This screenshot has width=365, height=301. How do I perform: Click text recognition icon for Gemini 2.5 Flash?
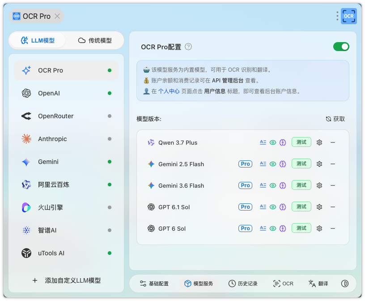click(263, 164)
